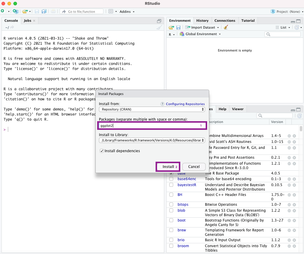Viewport: 304px width, 254px height.
Task: Toggle the Install dependencies checkbox
Action: (x=102, y=151)
